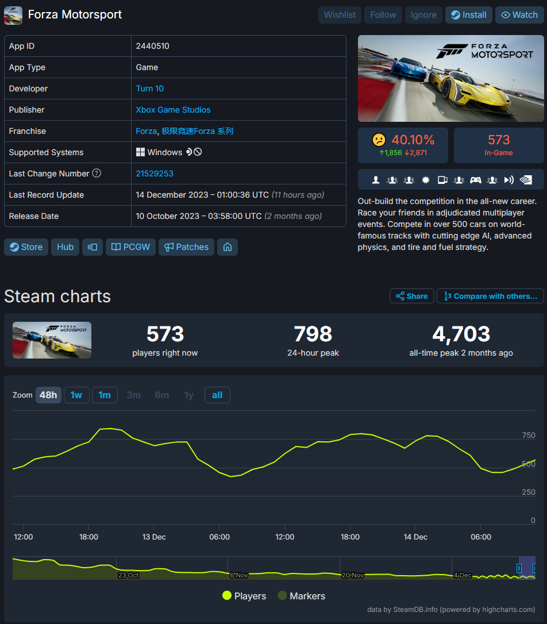Open the Forza franchise link

[146, 131]
